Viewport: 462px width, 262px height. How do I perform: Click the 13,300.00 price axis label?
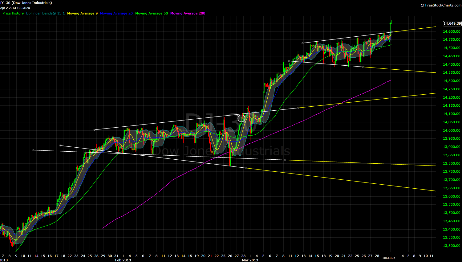[452, 246]
